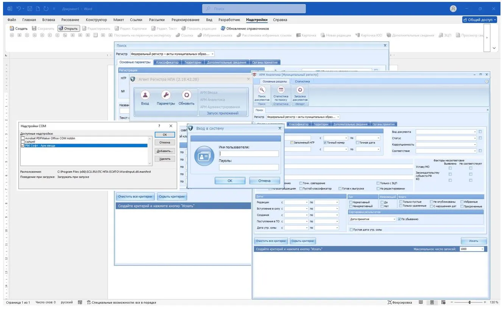
Task: Click the help question mark in Надстройки COM
Action: tap(159, 126)
